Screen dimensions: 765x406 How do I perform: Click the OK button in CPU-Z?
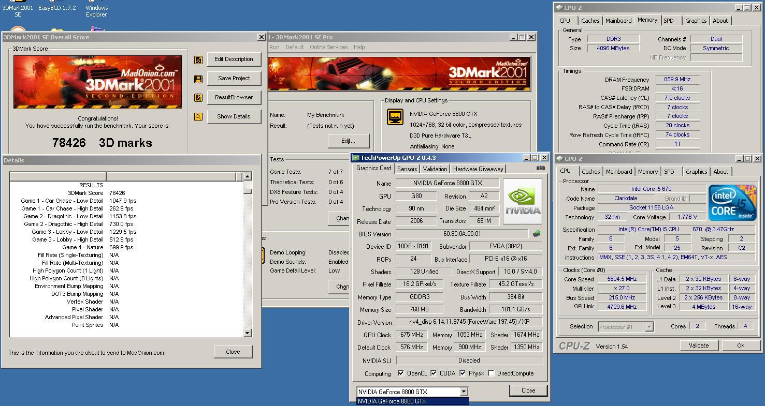coord(740,345)
